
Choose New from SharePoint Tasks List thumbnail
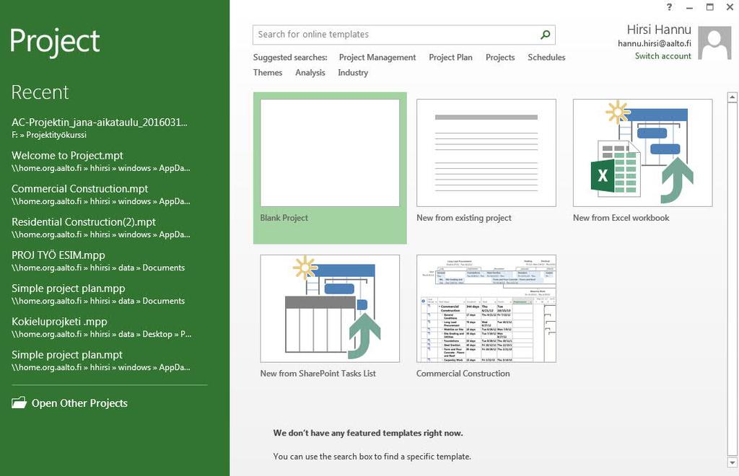[x=330, y=309]
